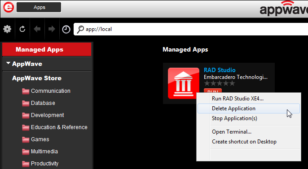The width and height of the screenshot is (308, 169).
Task: Click the Education & Reference folder icon
Action: click(x=26, y=127)
